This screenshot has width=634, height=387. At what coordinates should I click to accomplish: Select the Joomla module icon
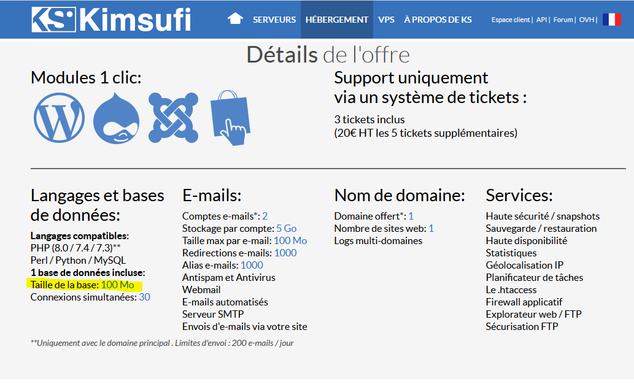tap(174, 118)
